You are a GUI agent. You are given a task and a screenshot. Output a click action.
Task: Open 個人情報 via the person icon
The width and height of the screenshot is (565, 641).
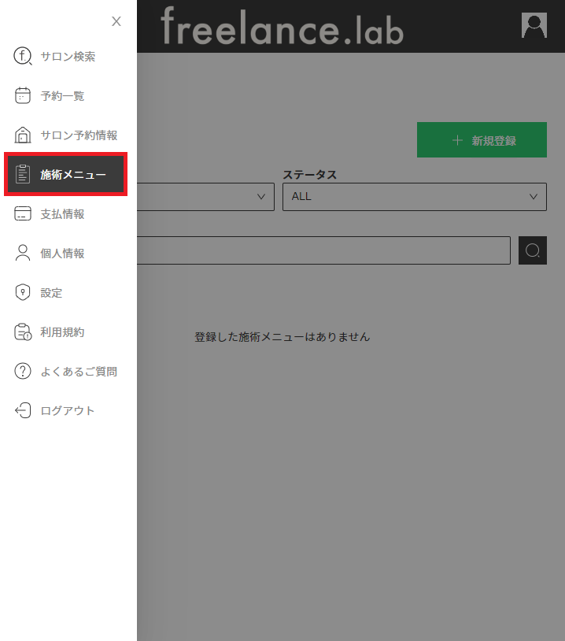(23, 254)
